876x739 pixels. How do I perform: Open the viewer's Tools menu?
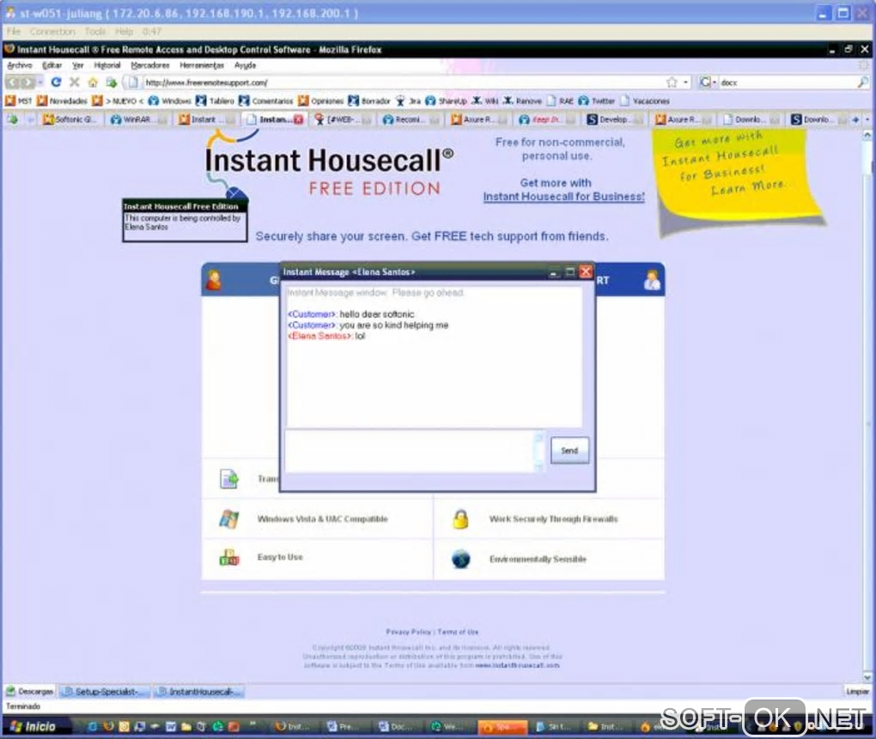pyautogui.click(x=95, y=31)
